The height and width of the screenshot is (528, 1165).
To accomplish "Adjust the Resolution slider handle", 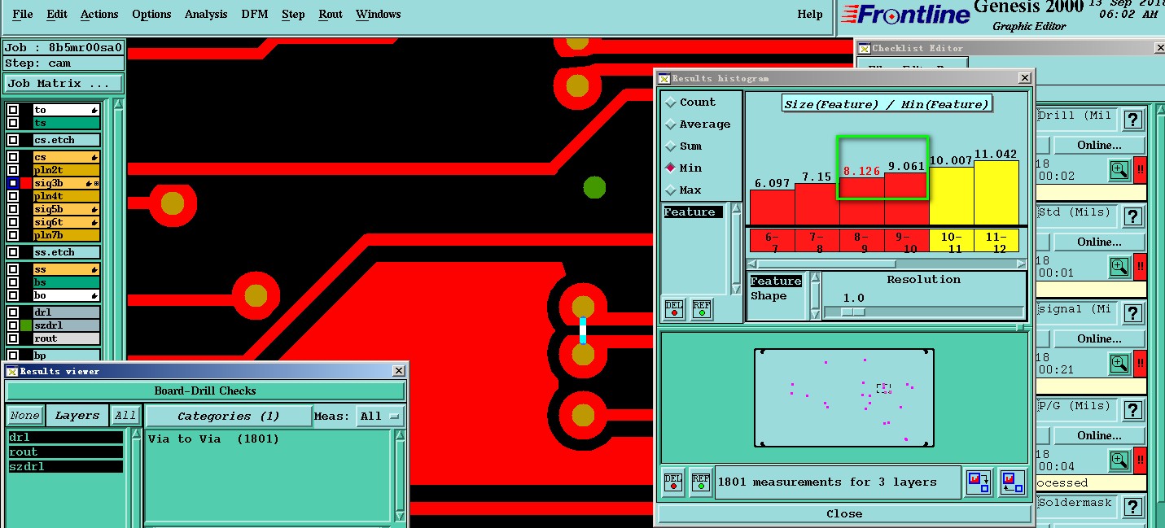I will click(852, 312).
